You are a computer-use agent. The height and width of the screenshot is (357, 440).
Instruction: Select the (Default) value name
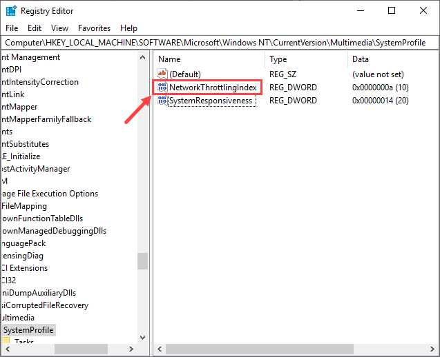coord(185,74)
